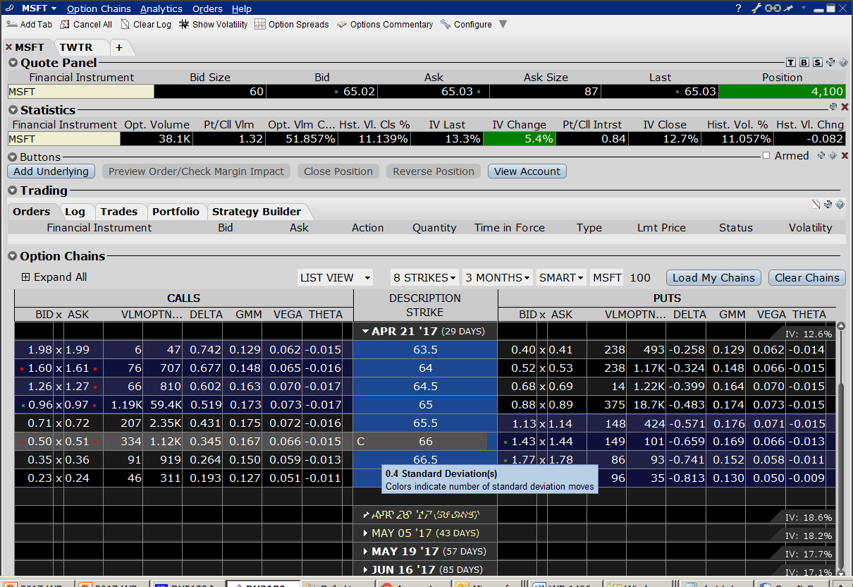Switch to the Portfolio tab

tap(176, 212)
